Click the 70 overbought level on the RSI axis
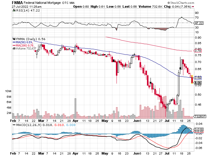 click(x=197, y=17)
